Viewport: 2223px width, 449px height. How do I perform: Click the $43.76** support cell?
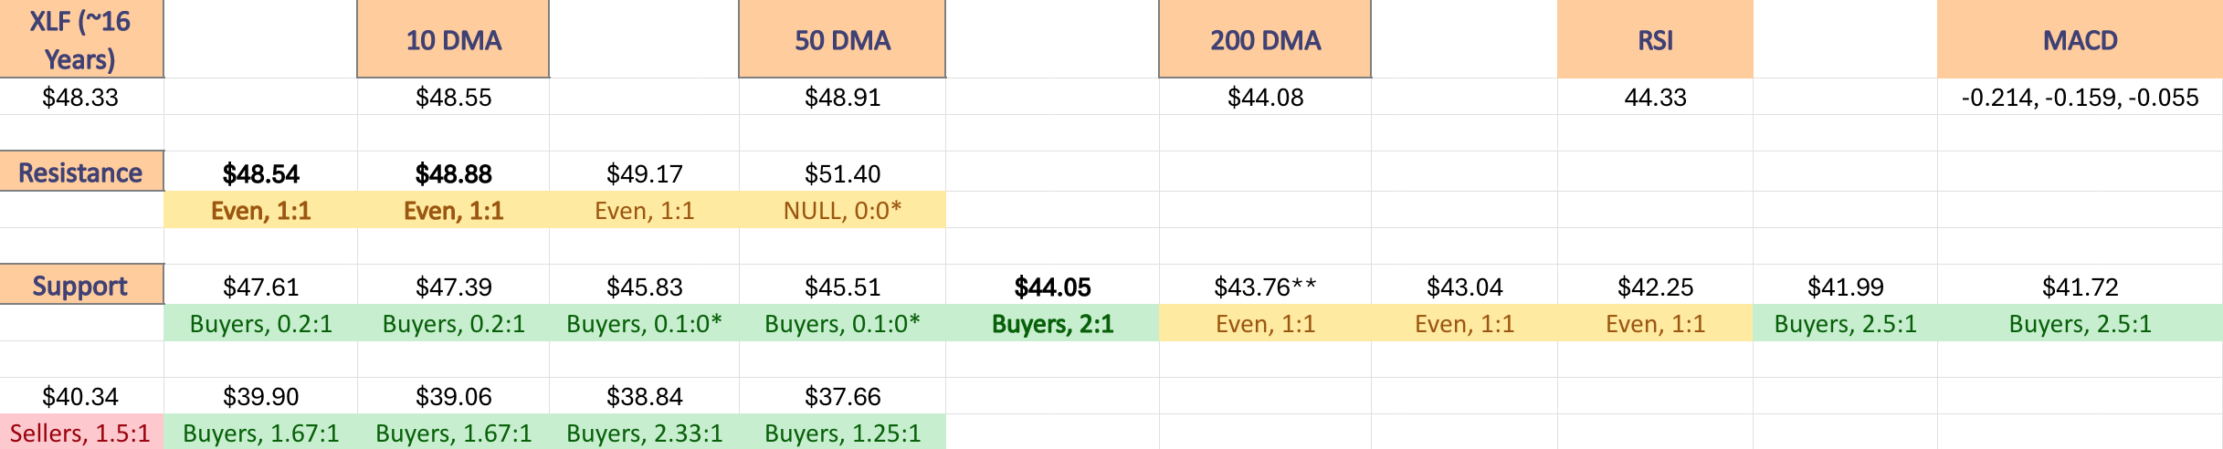(x=1265, y=286)
